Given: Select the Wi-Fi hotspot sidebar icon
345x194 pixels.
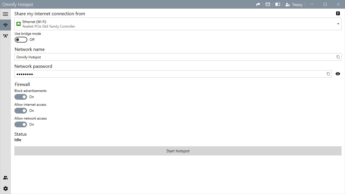Looking at the screenshot, I should pyautogui.click(x=5, y=25).
